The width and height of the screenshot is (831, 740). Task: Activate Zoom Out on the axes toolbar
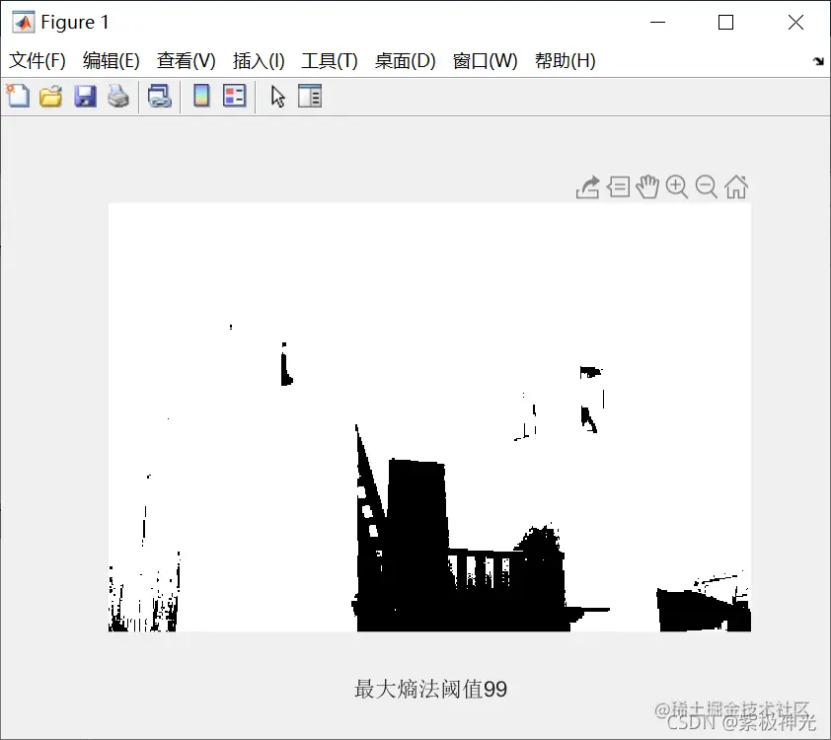click(x=705, y=186)
